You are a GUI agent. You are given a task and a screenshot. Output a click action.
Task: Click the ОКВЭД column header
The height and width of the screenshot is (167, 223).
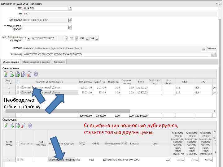(96, 143)
